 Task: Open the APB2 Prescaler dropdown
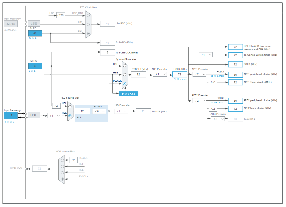coord(199,101)
